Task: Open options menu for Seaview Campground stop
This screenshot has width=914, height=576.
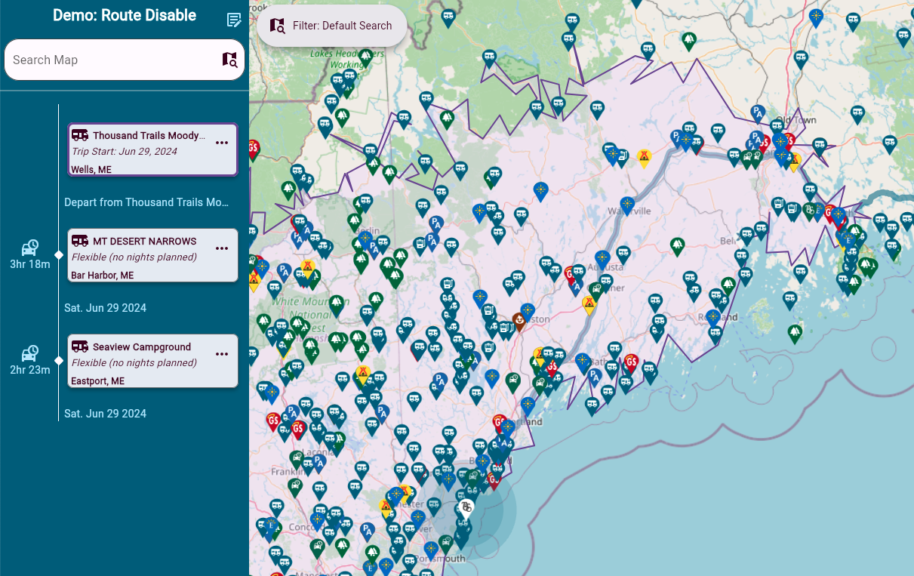Action: coord(222,354)
